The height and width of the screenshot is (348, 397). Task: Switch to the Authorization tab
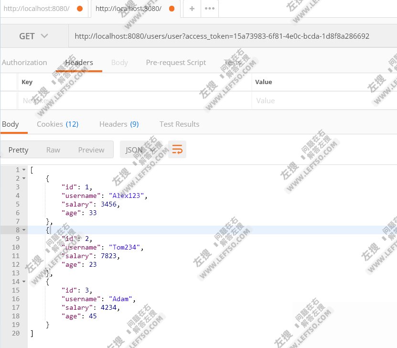coord(24,62)
